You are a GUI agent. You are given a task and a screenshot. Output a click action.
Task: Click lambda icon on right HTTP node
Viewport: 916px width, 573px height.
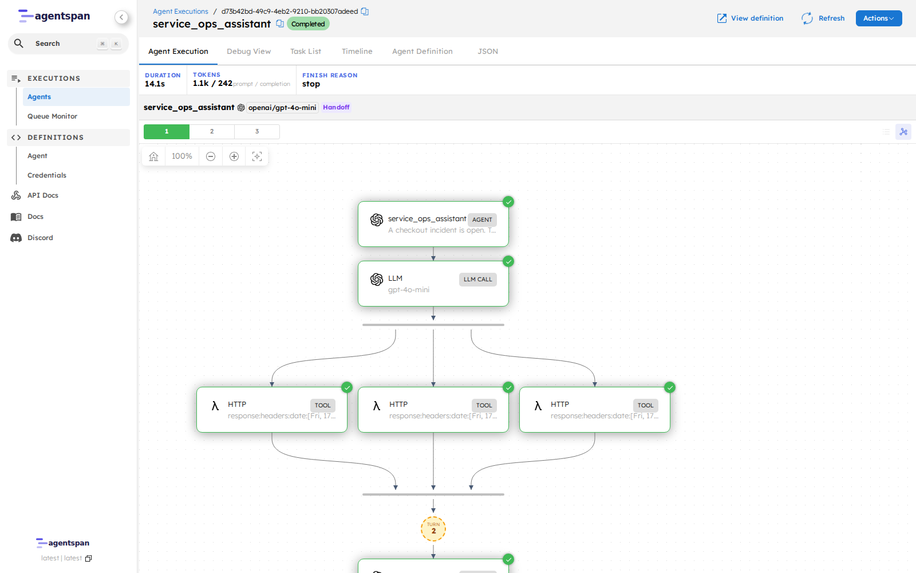[x=538, y=406]
